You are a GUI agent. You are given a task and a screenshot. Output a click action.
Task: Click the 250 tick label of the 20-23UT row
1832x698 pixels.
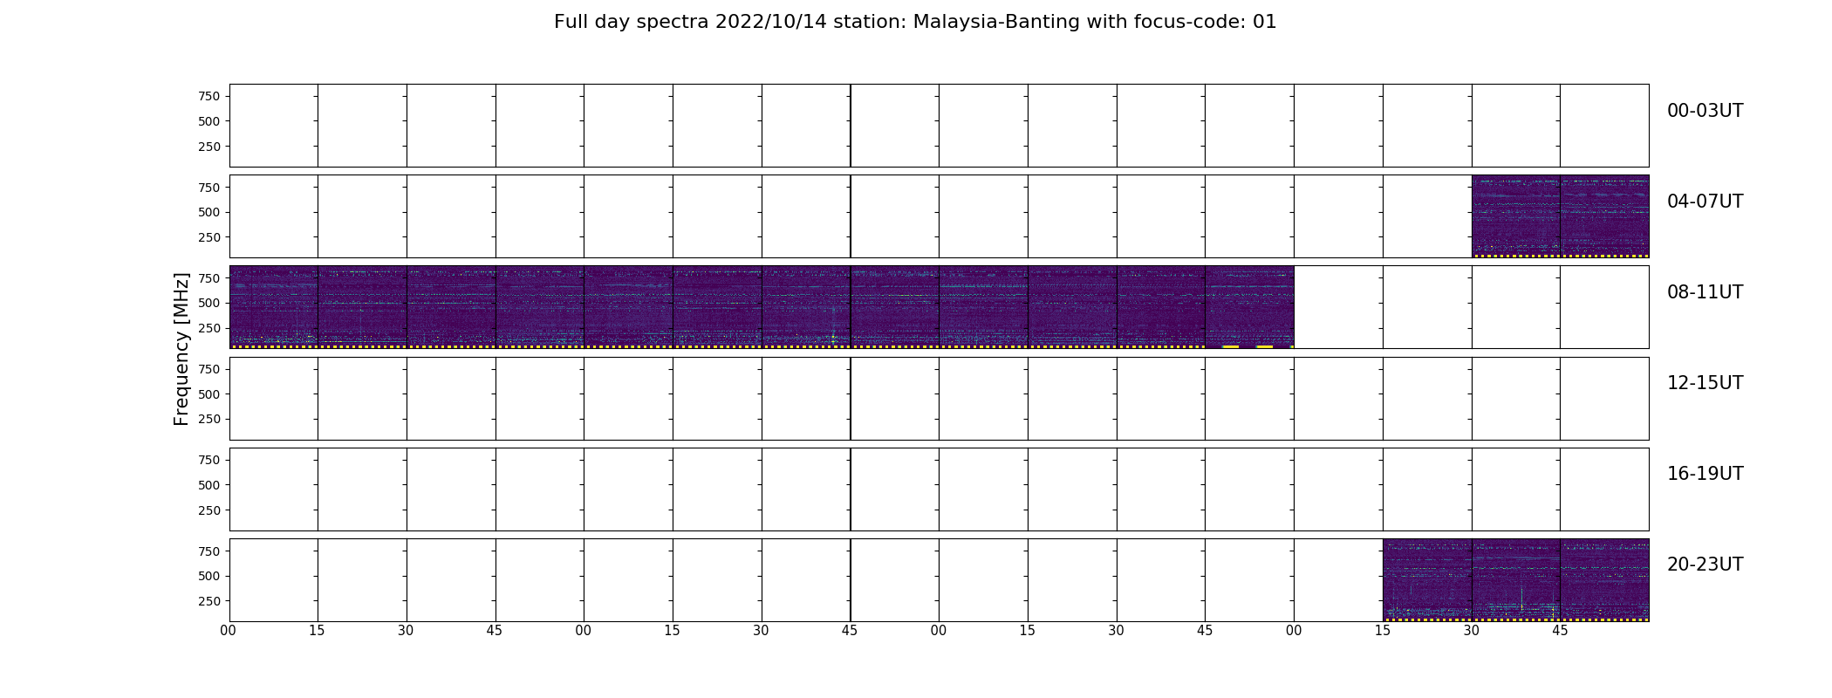pyautogui.click(x=208, y=601)
